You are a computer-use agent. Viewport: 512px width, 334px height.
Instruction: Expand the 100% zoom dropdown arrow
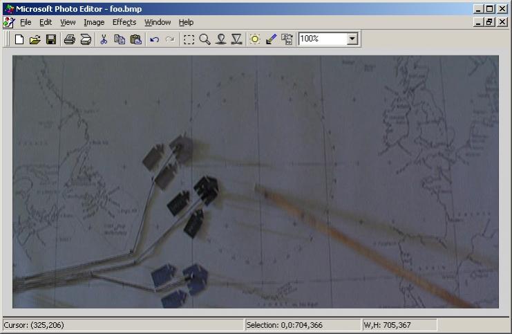[352, 39]
